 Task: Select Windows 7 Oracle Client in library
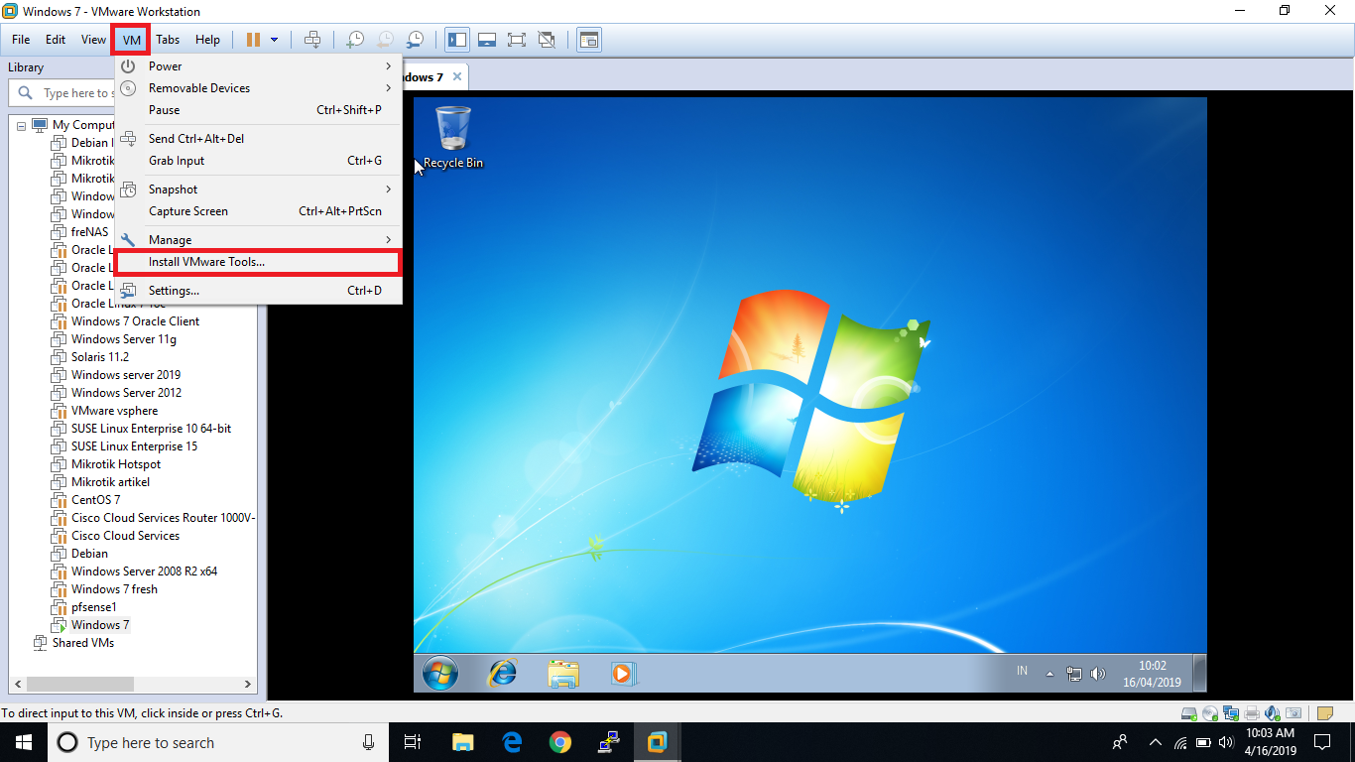(135, 321)
